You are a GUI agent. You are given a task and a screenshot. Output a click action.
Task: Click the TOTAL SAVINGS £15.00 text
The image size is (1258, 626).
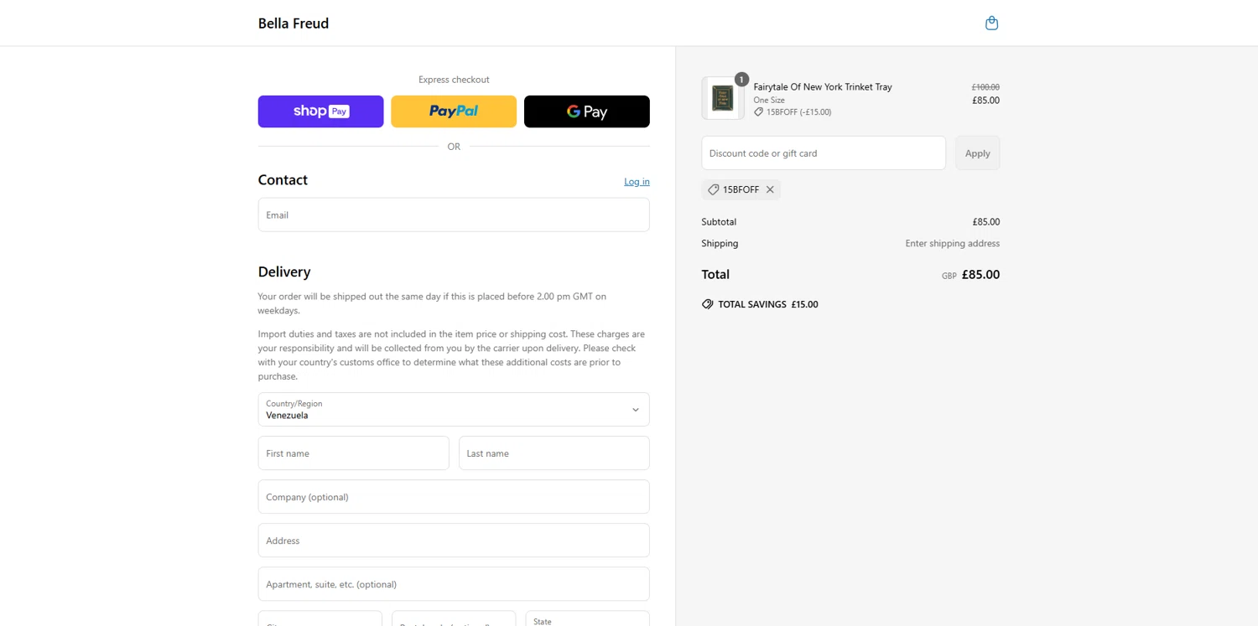(x=768, y=304)
